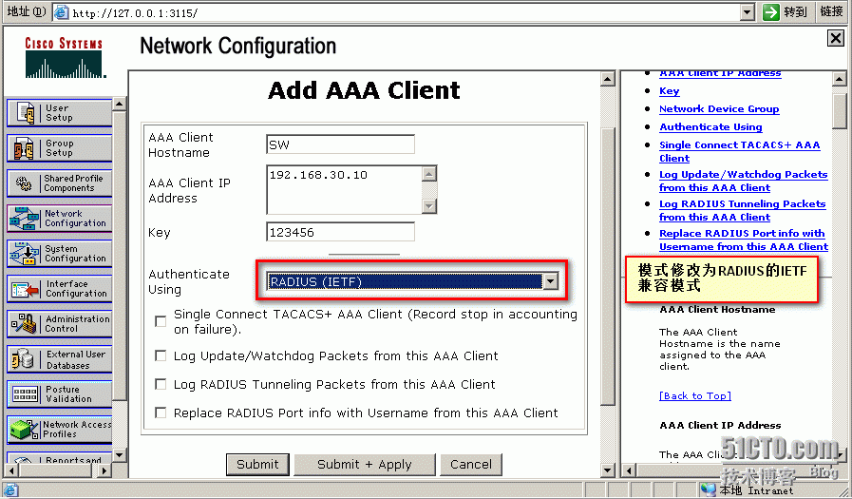
Task: Open System Configuration sidebar button
Action: tap(59, 254)
